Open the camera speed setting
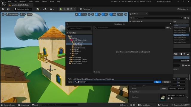This screenshot has height=107, width=191. [120, 15]
